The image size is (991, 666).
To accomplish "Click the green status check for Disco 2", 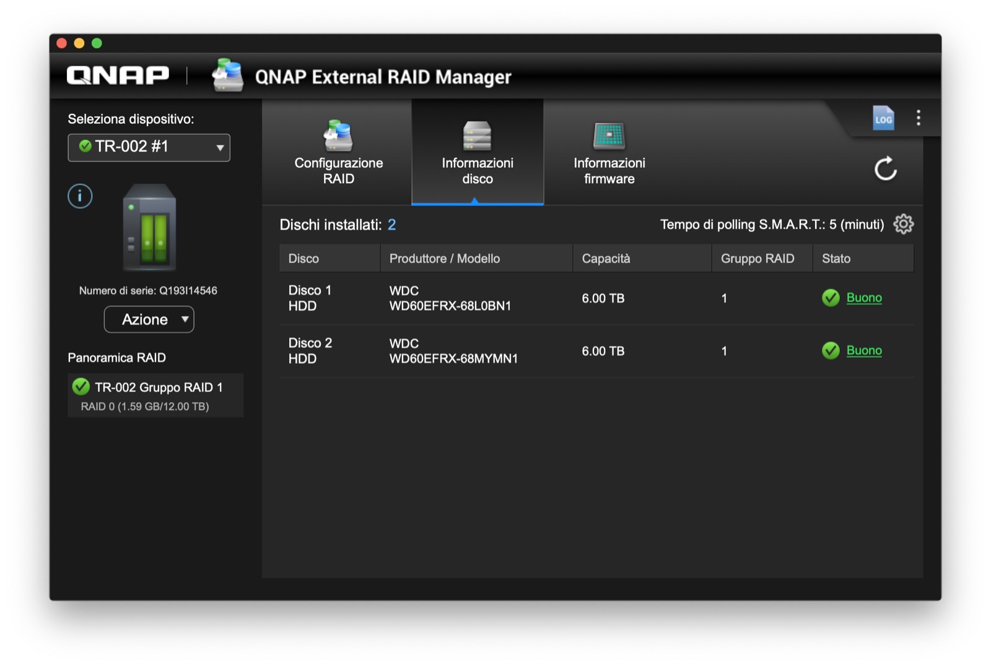I will (x=831, y=350).
